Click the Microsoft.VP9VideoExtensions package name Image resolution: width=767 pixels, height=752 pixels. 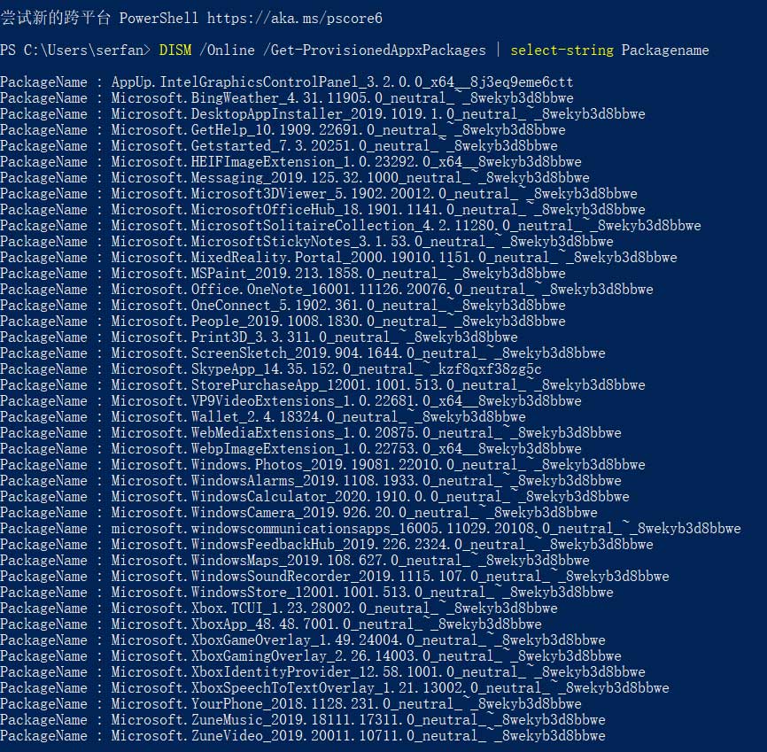346,401
